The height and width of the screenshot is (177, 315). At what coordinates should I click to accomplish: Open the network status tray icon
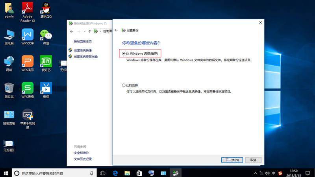(x=261, y=173)
